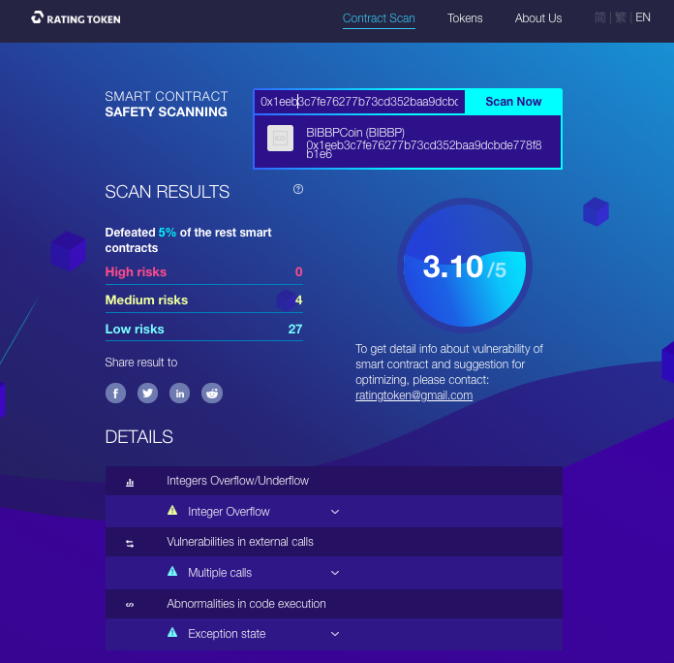
Task: Share result on Reddit
Action: coord(212,394)
